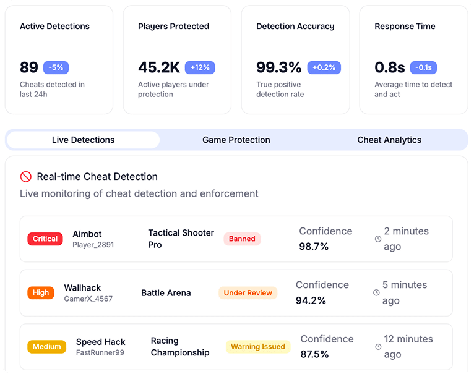This screenshot has height=374, width=474.
Task: Click clock icon next to 5 minutes ago
Action: click(376, 293)
